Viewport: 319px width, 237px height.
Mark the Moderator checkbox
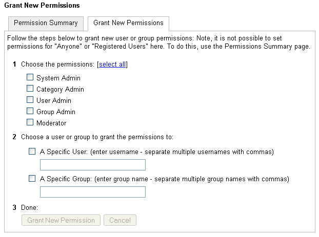pyautogui.click(x=30, y=123)
